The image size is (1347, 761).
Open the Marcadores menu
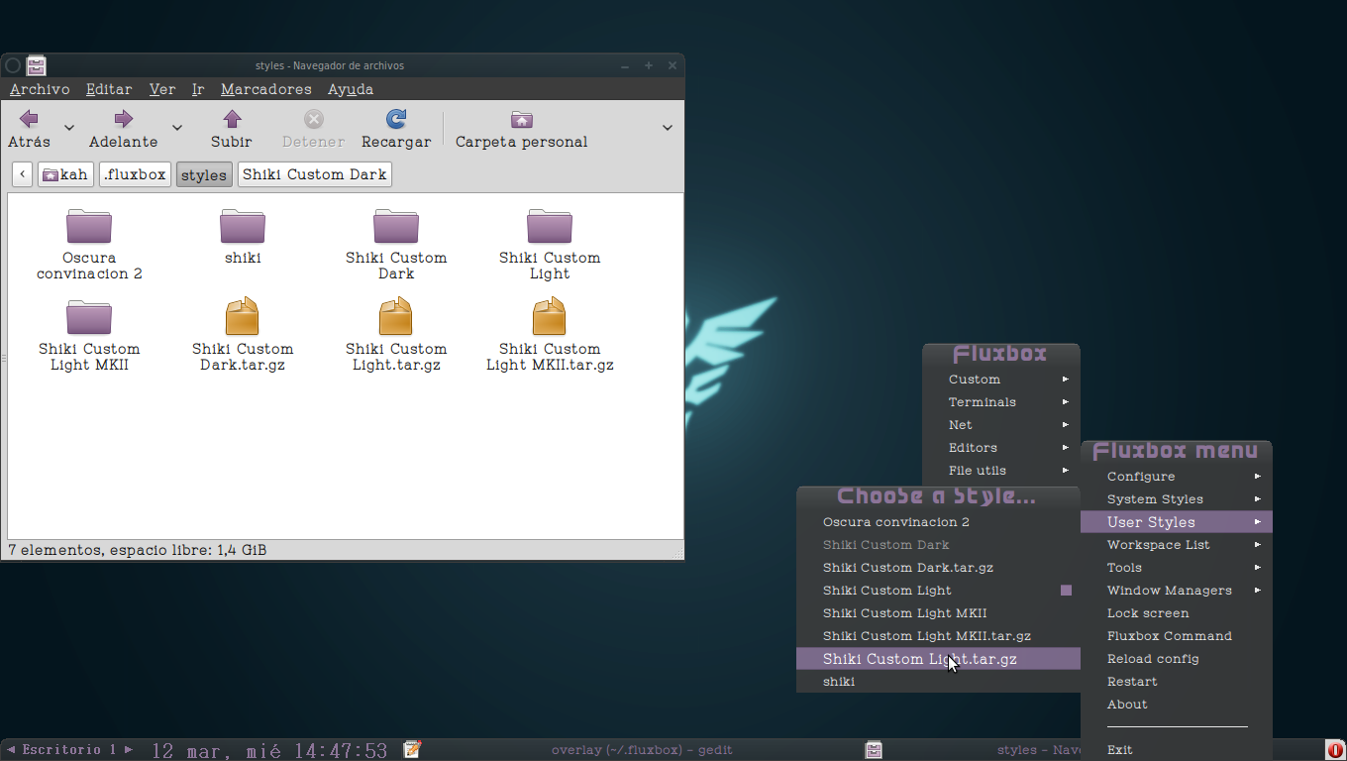266,89
